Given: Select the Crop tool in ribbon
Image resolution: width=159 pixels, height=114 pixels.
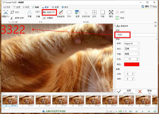Looking at the screenshot, I should (x=15, y=12).
